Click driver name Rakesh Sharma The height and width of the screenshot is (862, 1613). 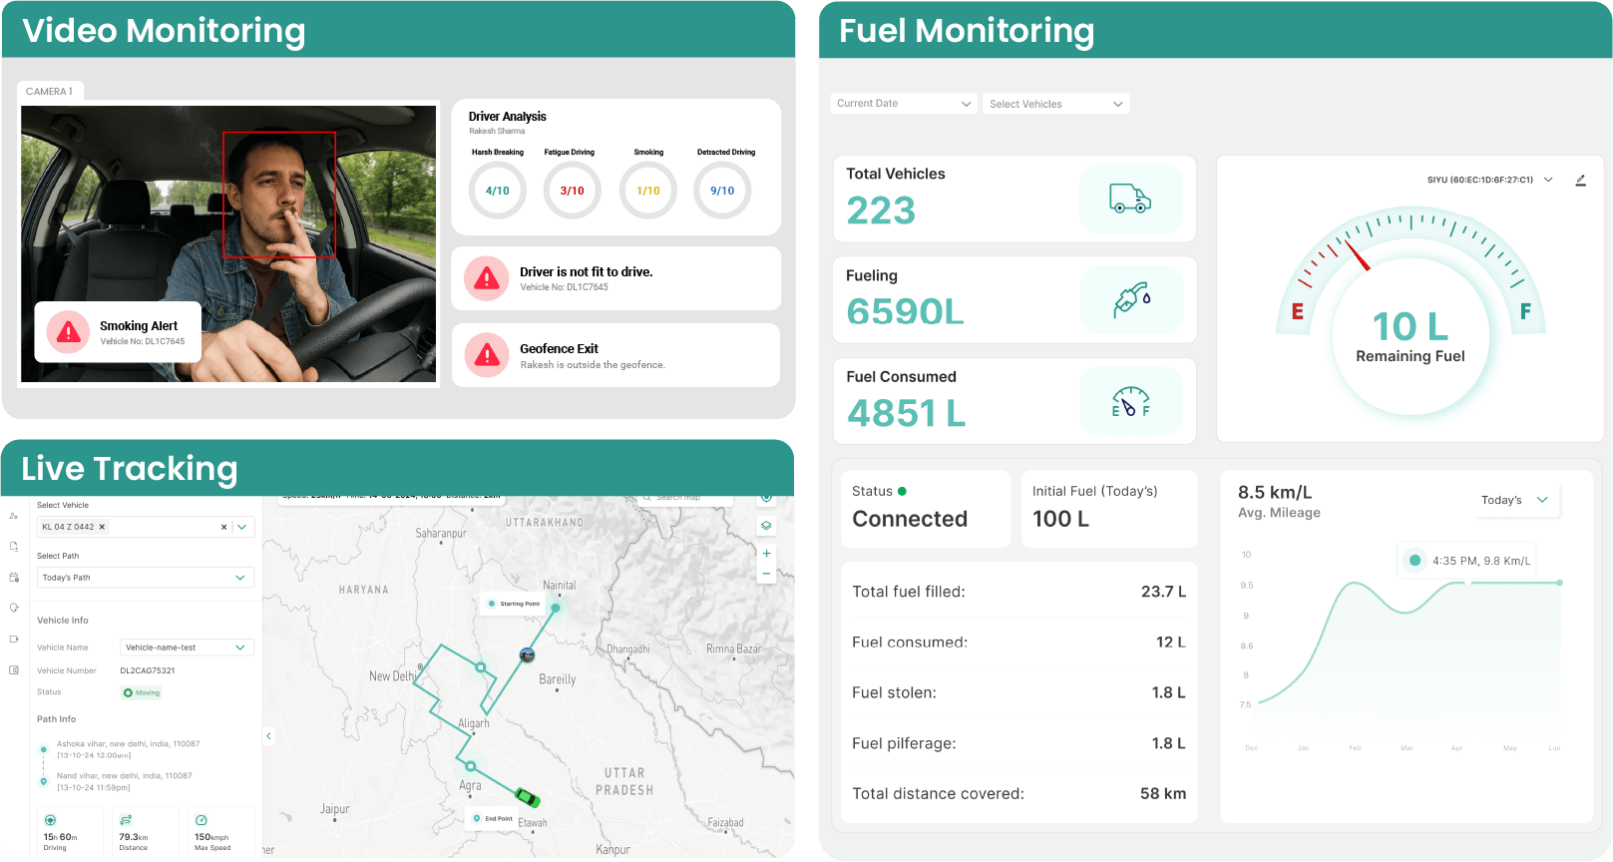point(497,132)
